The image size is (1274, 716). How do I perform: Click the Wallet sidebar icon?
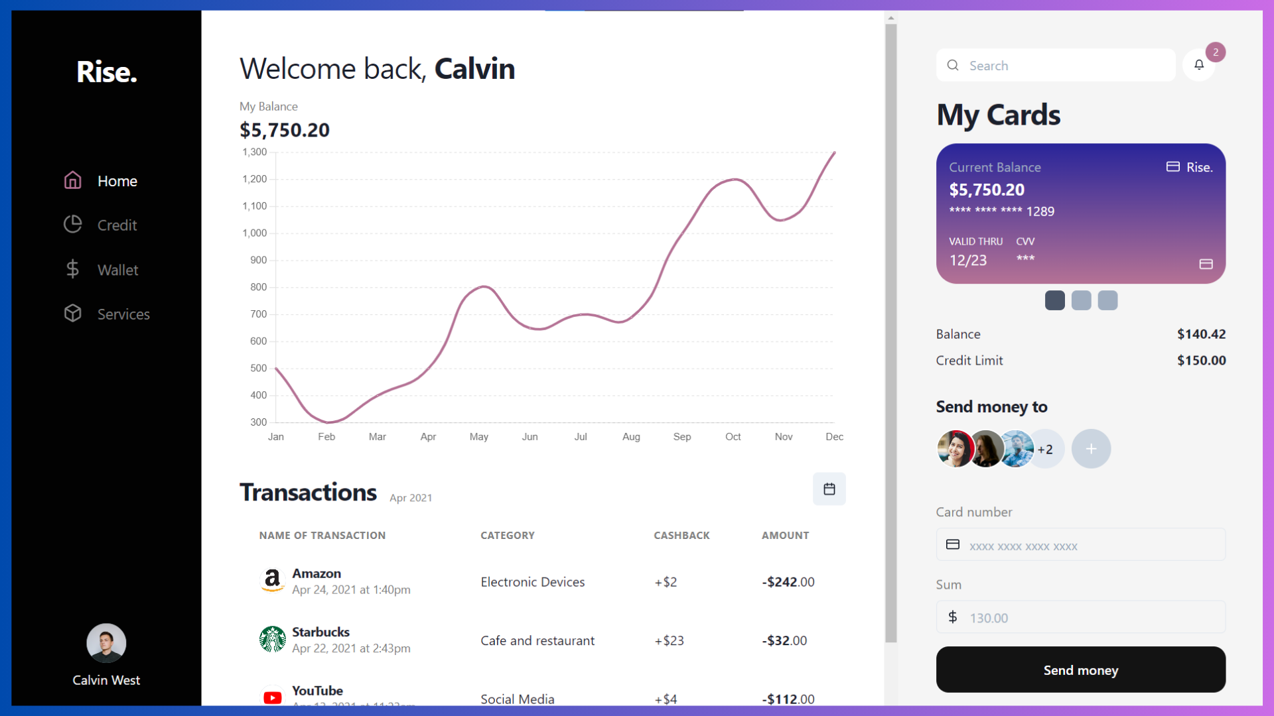pyautogui.click(x=72, y=269)
